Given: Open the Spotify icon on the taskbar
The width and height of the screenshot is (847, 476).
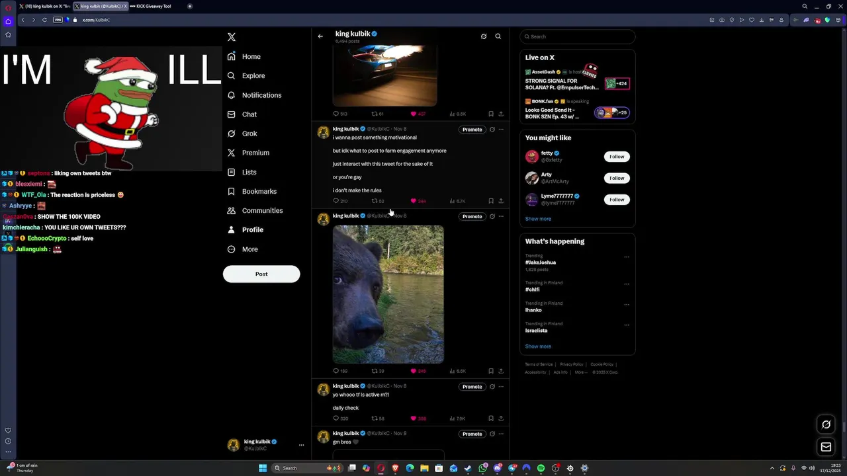Looking at the screenshot, I should click(541, 468).
